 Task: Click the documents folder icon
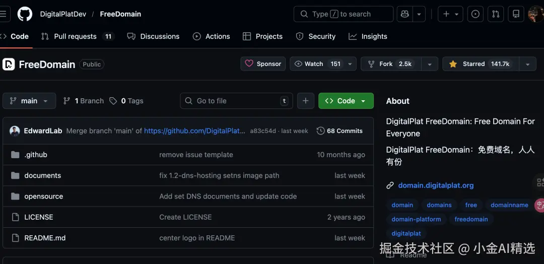tap(15, 175)
